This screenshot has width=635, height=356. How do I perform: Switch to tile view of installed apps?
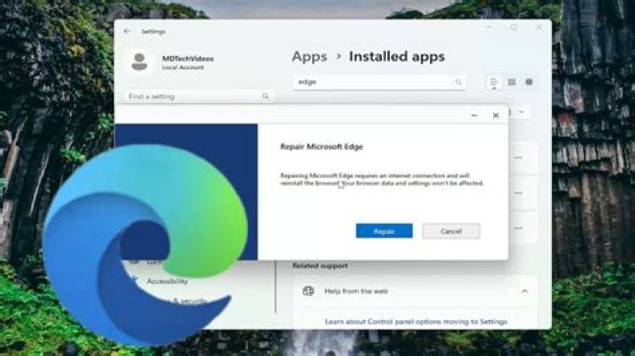(529, 82)
